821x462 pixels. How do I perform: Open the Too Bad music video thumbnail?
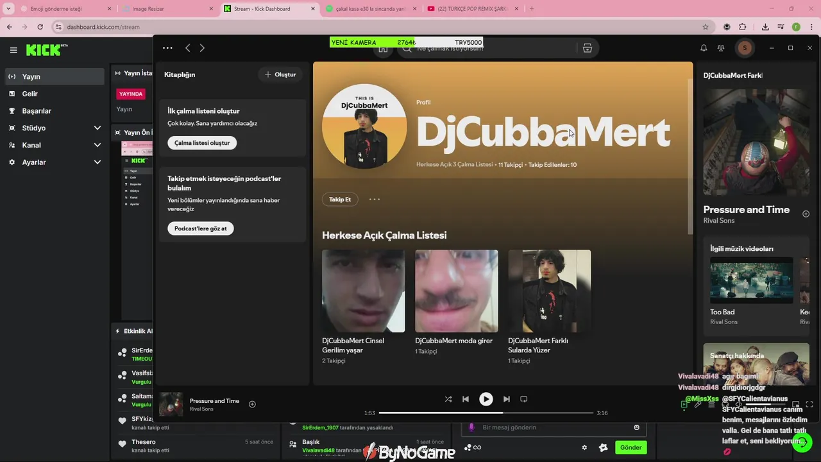(x=751, y=280)
